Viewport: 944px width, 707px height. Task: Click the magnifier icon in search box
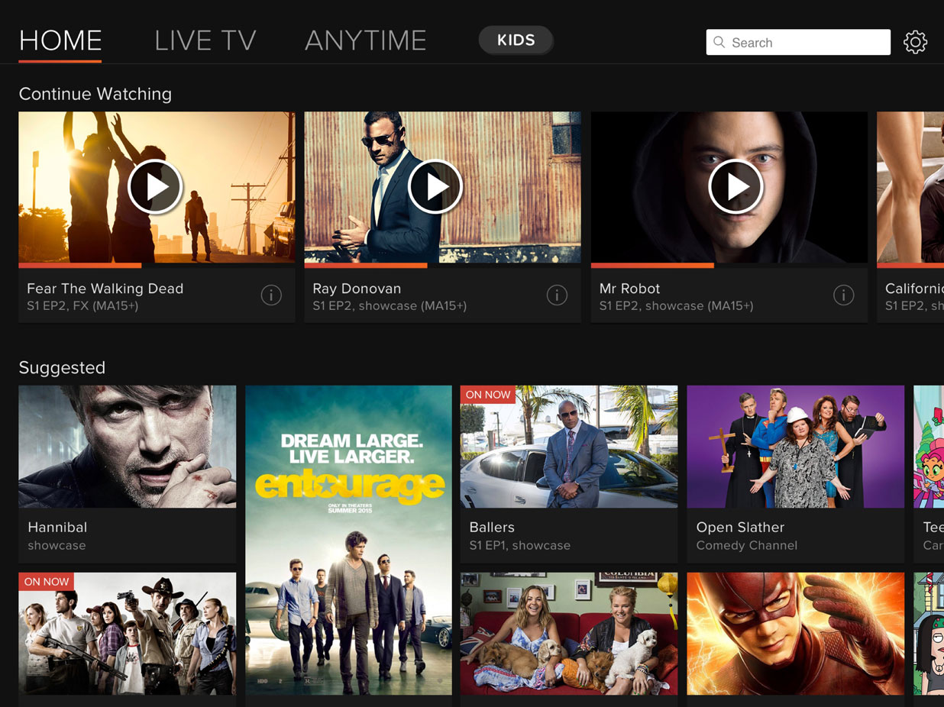[719, 42]
